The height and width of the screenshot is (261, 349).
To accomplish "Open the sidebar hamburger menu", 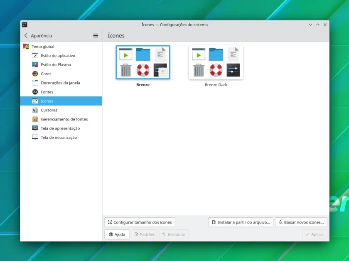I will pyautogui.click(x=96, y=36).
